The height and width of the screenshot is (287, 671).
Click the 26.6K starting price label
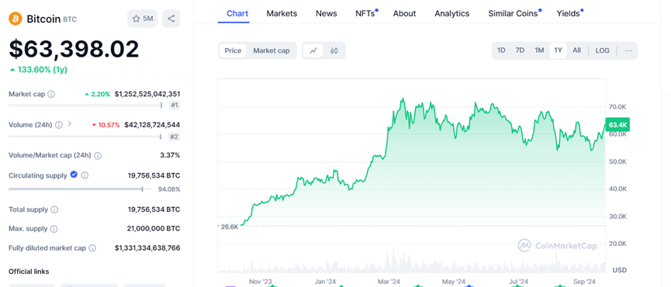(x=230, y=226)
